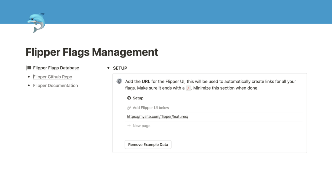Click the SETUP heading text
The width and height of the screenshot is (332, 180).
tap(120, 68)
